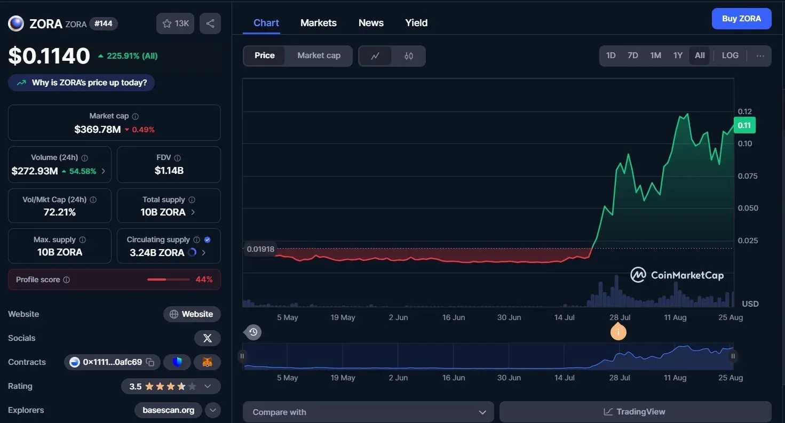Click the globe icon in Website button
This screenshot has height=423, width=785.
(174, 314)
